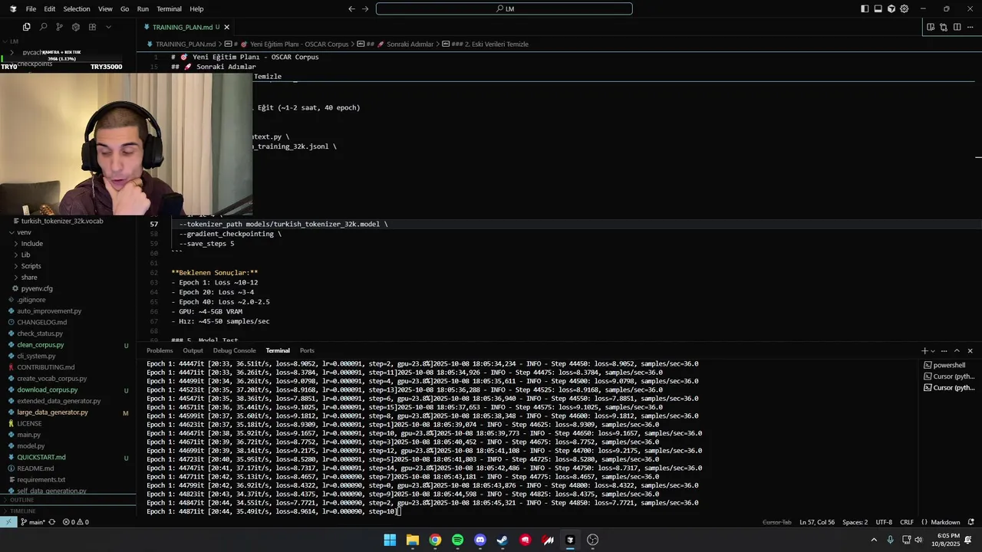Go back with the left arrow
Viewport: 982px width, 552px height.
click(x=351, y=9)
